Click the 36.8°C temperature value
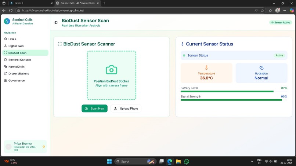 (x=206, y=78)
